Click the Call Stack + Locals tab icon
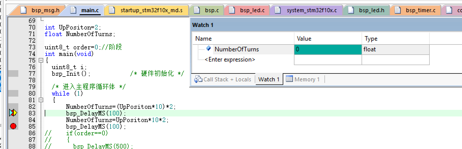 coord(198,79)
